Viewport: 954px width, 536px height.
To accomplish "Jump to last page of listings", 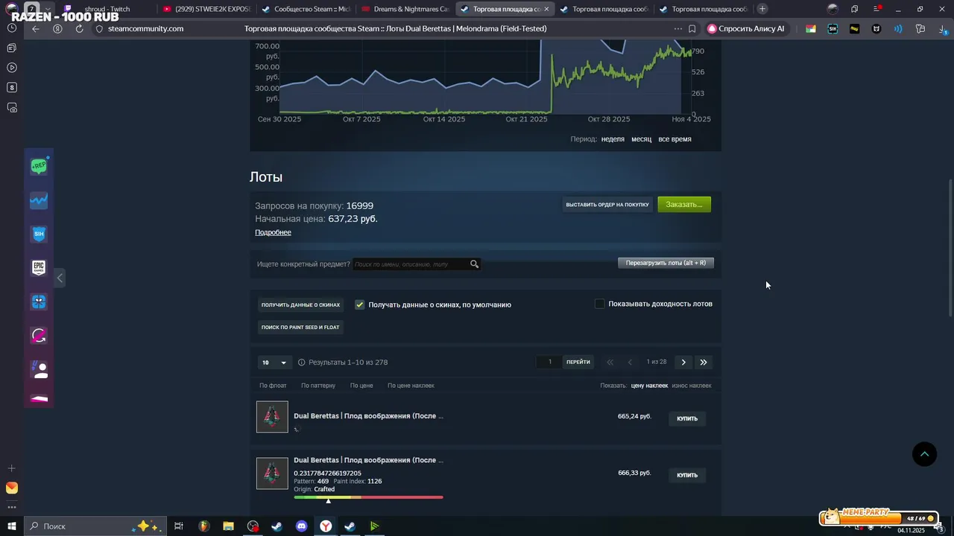I will (x=704, y=362).
